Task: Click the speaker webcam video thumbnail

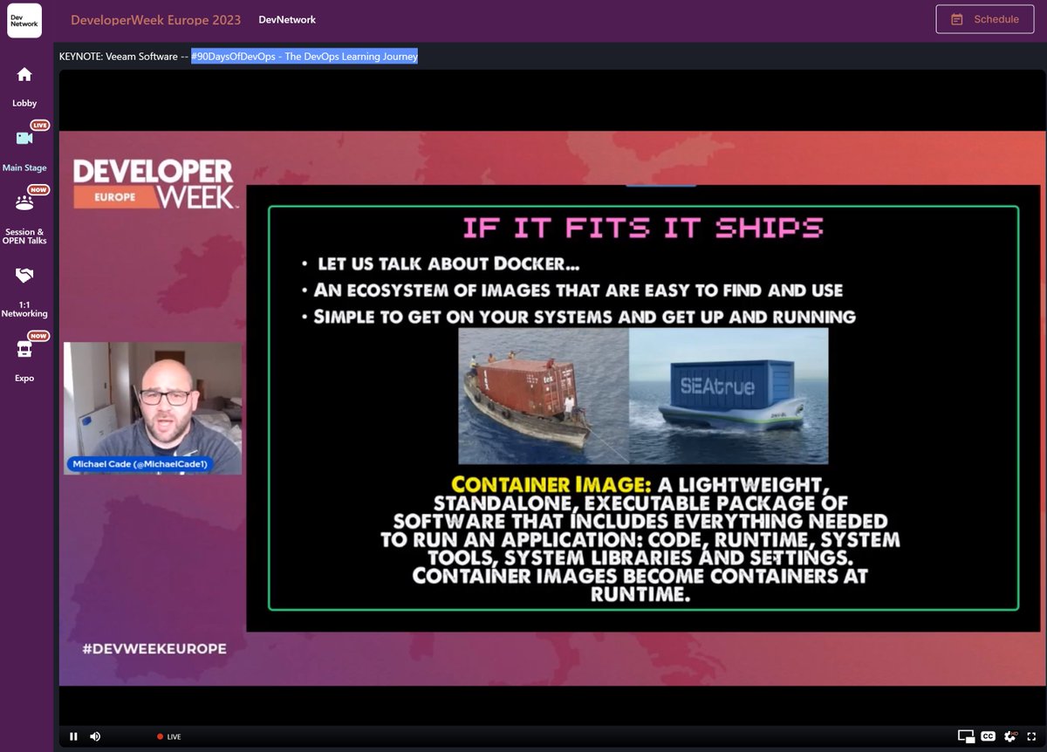Action: (153, 408)
